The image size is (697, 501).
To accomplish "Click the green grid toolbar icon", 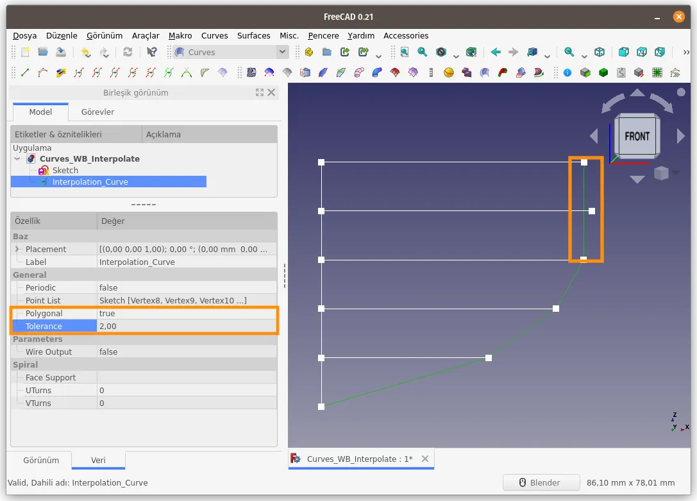I will click(657, 72).
